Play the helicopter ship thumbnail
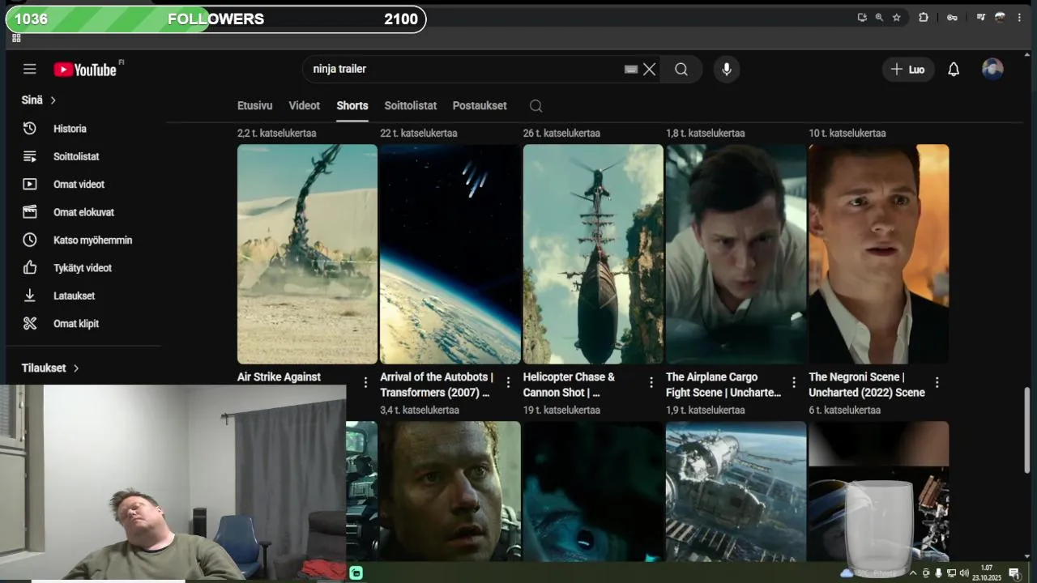The height and width of the screenshot is (583, 1037). click(593, 254)
